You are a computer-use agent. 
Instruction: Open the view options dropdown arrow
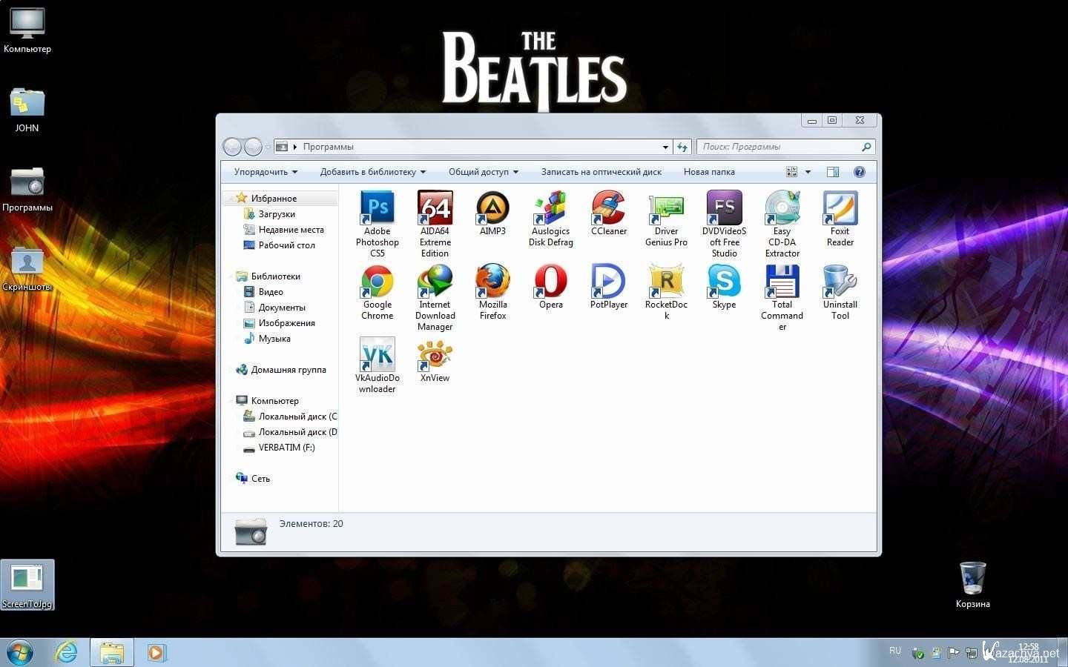tap(808, 172)
